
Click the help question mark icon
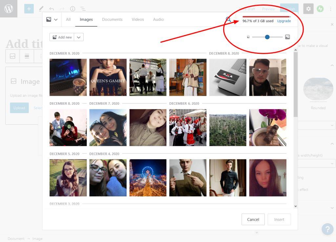tap(327, 229)
